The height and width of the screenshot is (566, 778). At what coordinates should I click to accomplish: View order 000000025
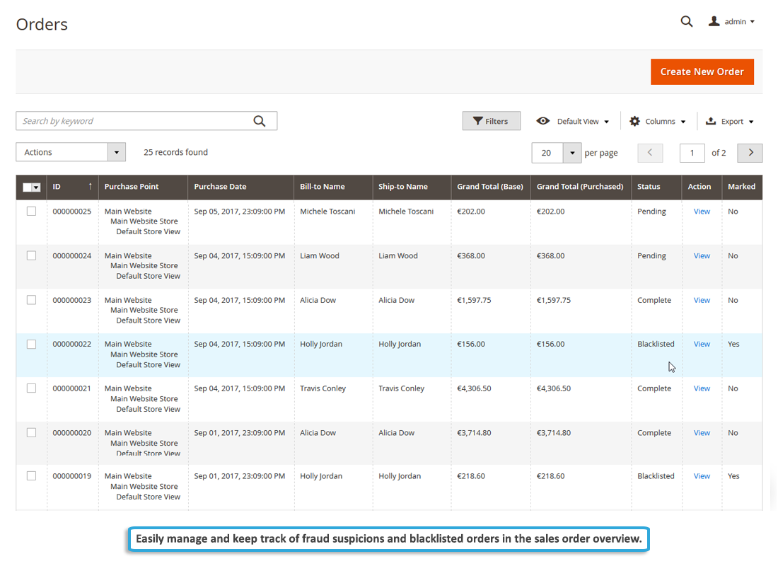click(x=702, y=211)
